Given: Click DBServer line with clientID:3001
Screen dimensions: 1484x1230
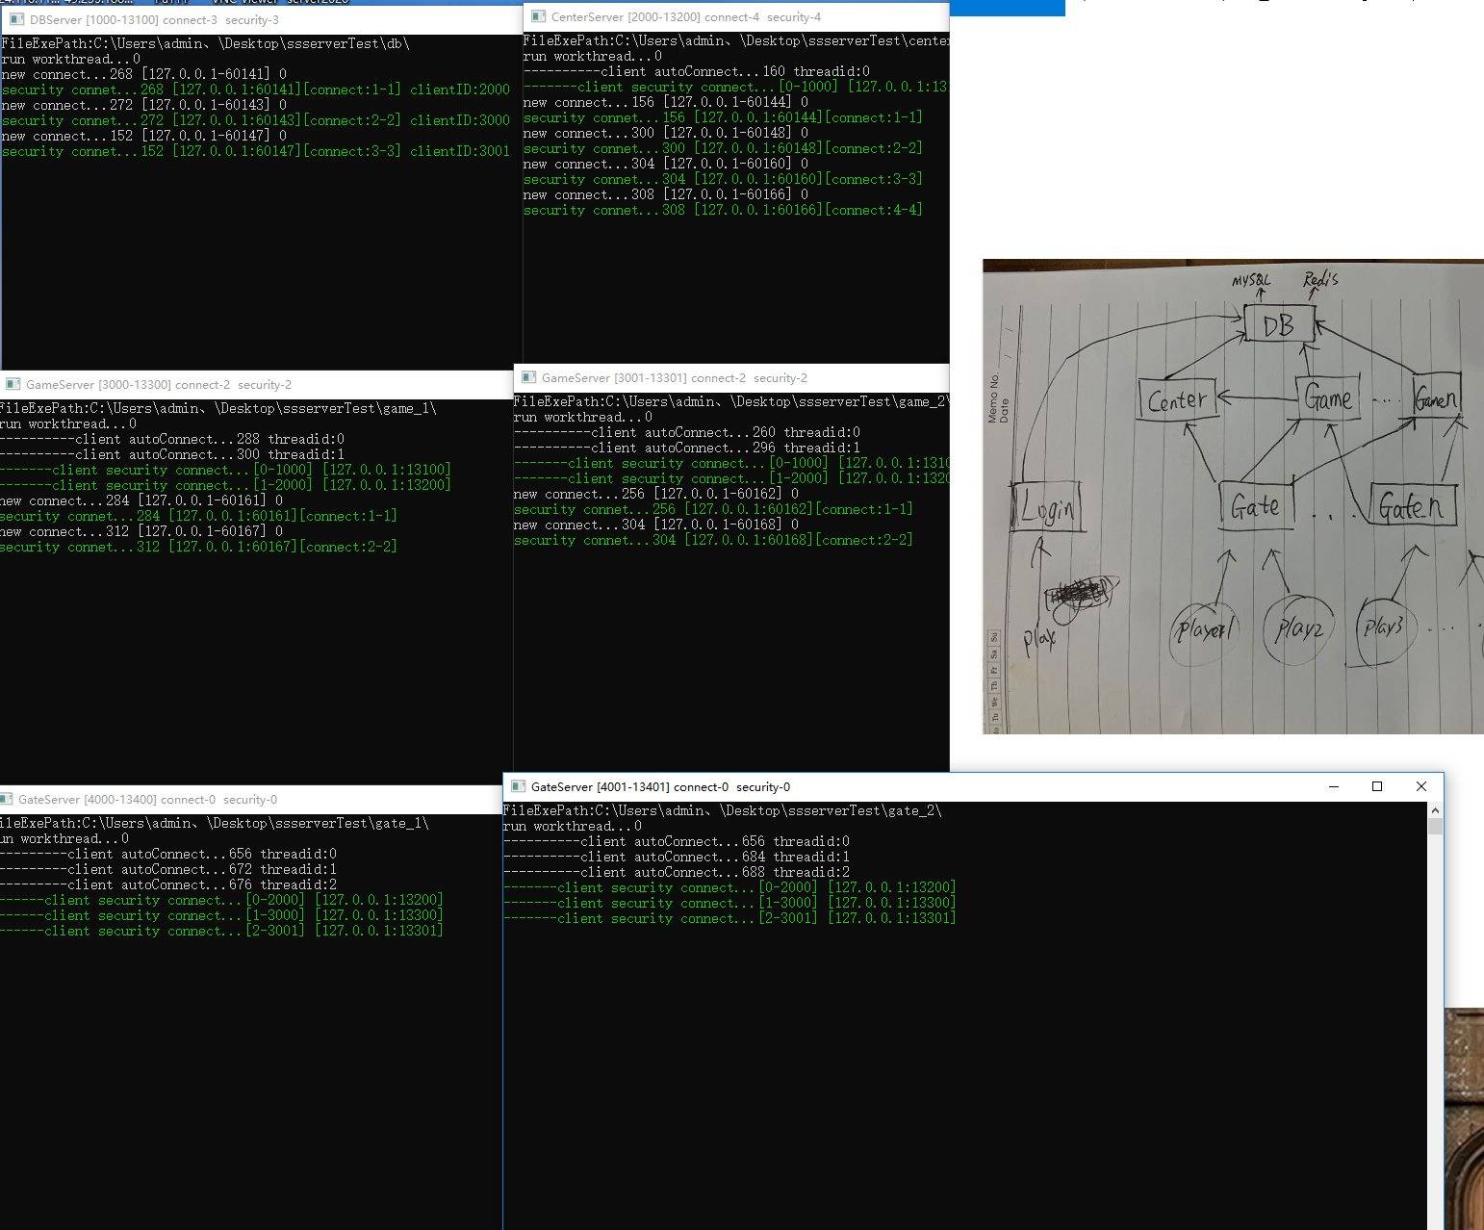Looking at the screenshot, I should tap(256, 151).
